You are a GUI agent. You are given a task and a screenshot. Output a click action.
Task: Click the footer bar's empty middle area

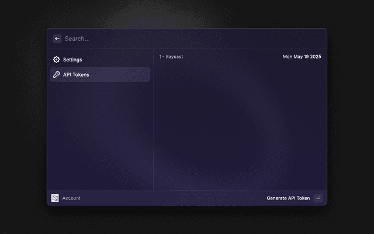[175, 198]
